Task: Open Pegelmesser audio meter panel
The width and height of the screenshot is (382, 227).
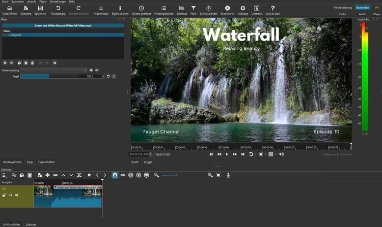Action: coord(101,11)
